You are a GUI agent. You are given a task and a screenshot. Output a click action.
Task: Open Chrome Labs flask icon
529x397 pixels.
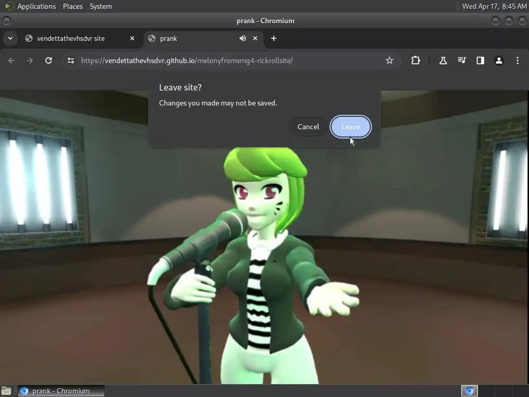pos(443,60)
